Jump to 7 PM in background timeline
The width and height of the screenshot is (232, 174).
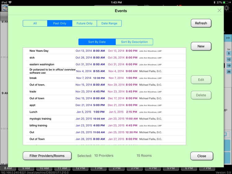207,169
